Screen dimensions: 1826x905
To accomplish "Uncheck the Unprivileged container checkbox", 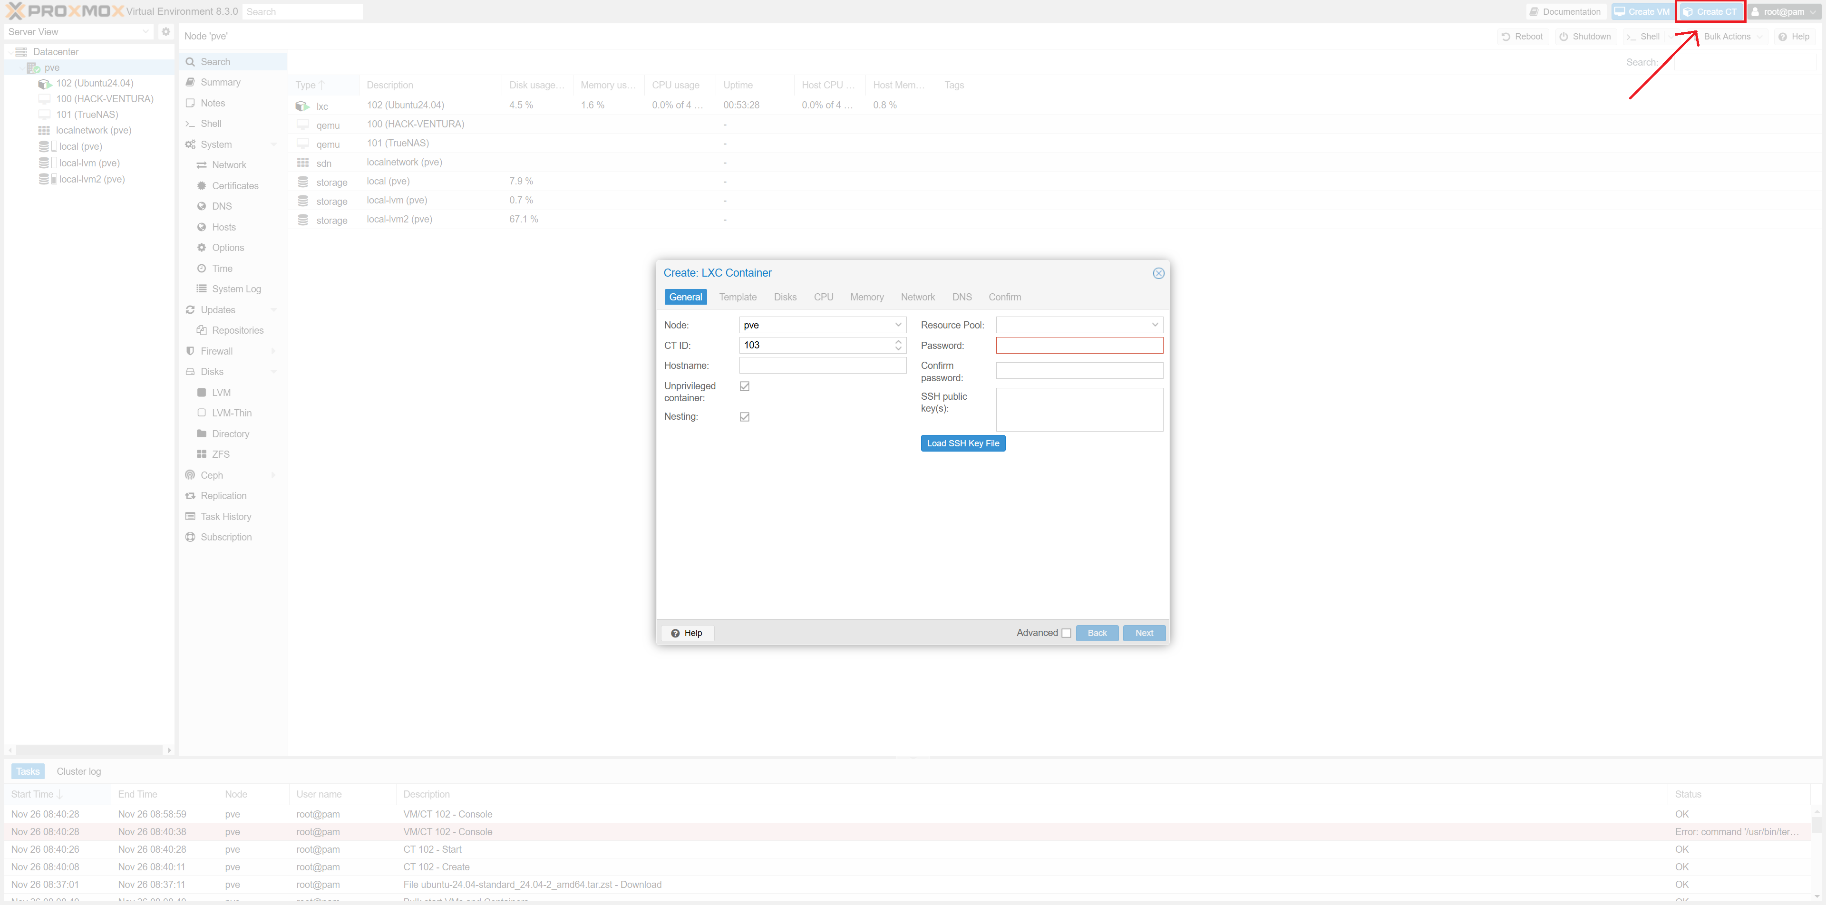I will coord(744,386).
